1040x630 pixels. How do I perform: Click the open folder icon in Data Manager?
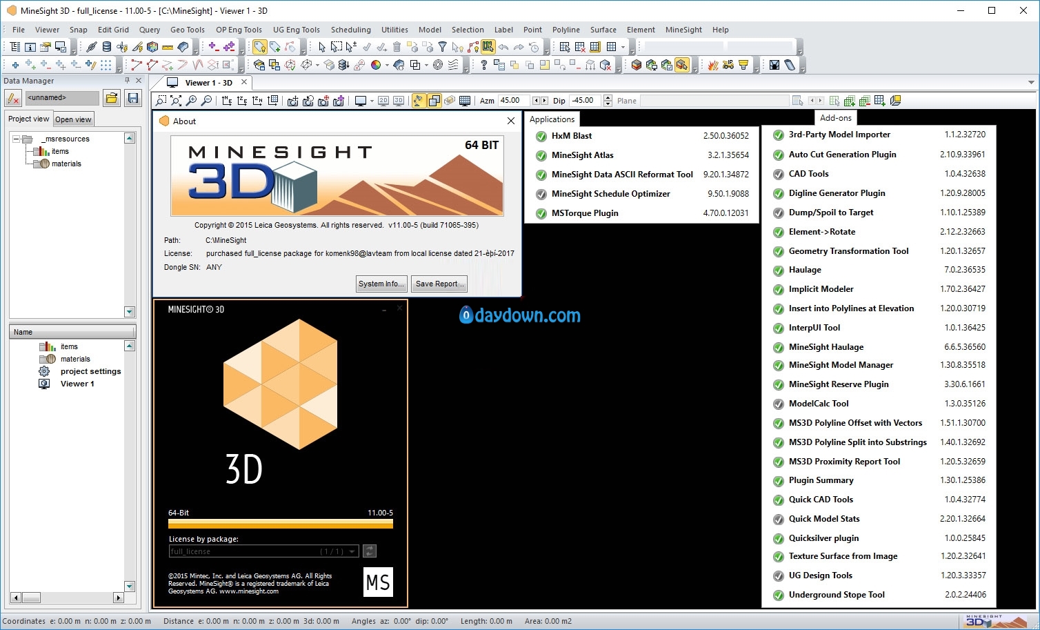pyautogui.click(x=112, y=99)
